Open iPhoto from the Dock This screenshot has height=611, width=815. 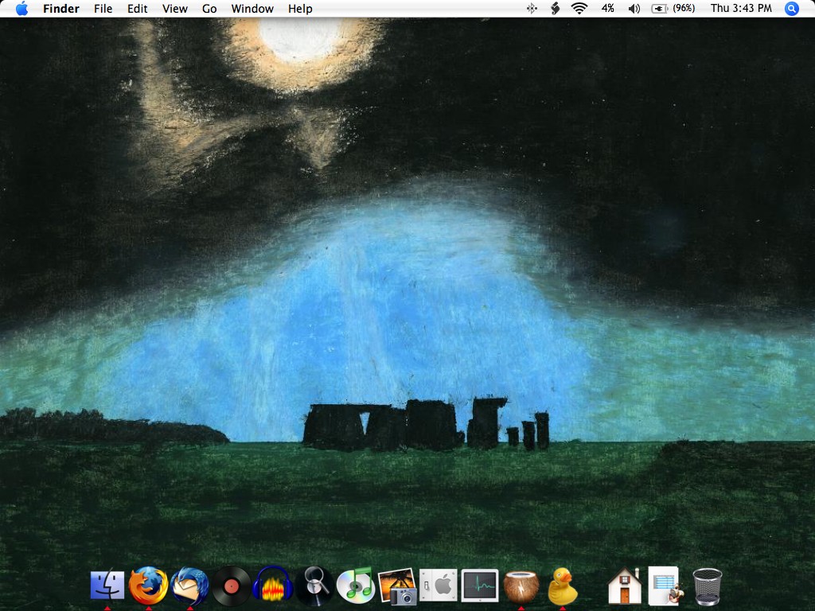(397, 586)
